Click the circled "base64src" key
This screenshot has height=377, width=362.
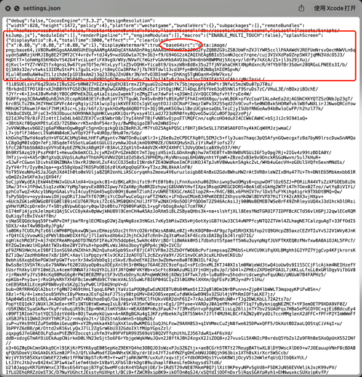[x=179, y=45]
